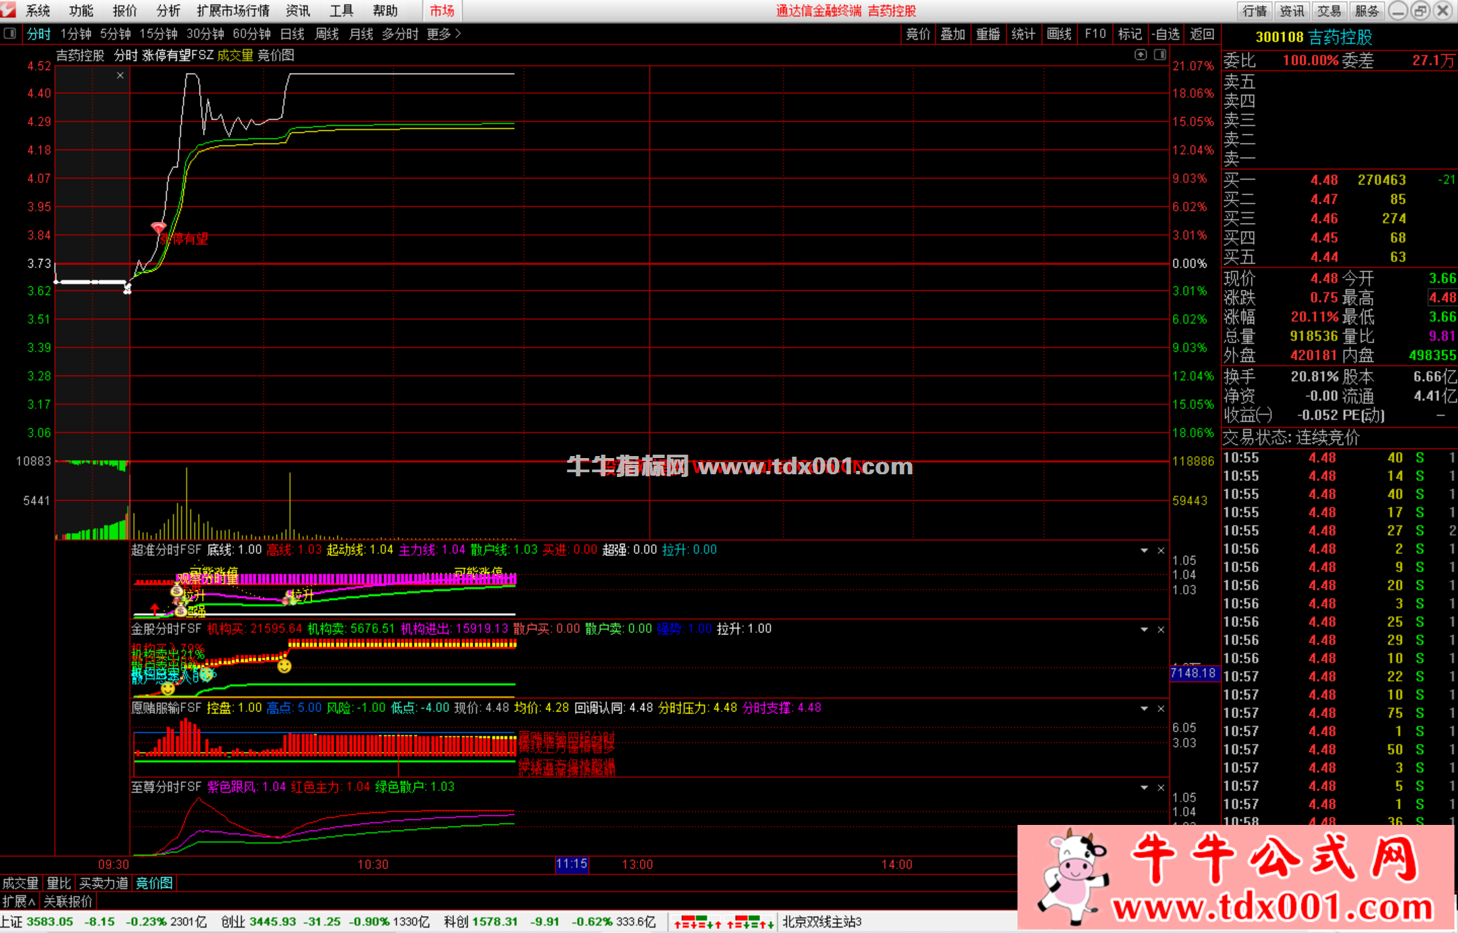Open the 多分时 multi-day view
1458x933 pixels.
click(400, 34)
